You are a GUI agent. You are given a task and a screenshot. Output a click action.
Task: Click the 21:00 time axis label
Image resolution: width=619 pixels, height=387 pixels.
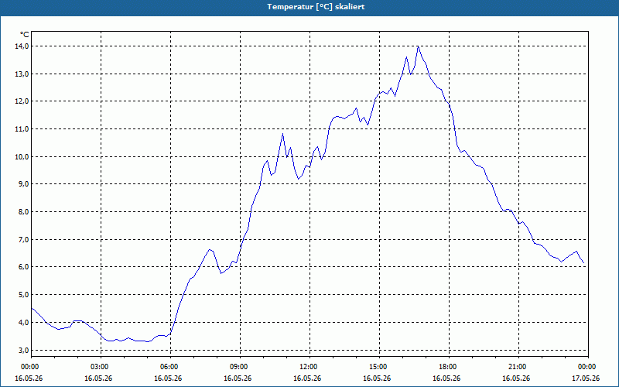click(518, 367)
